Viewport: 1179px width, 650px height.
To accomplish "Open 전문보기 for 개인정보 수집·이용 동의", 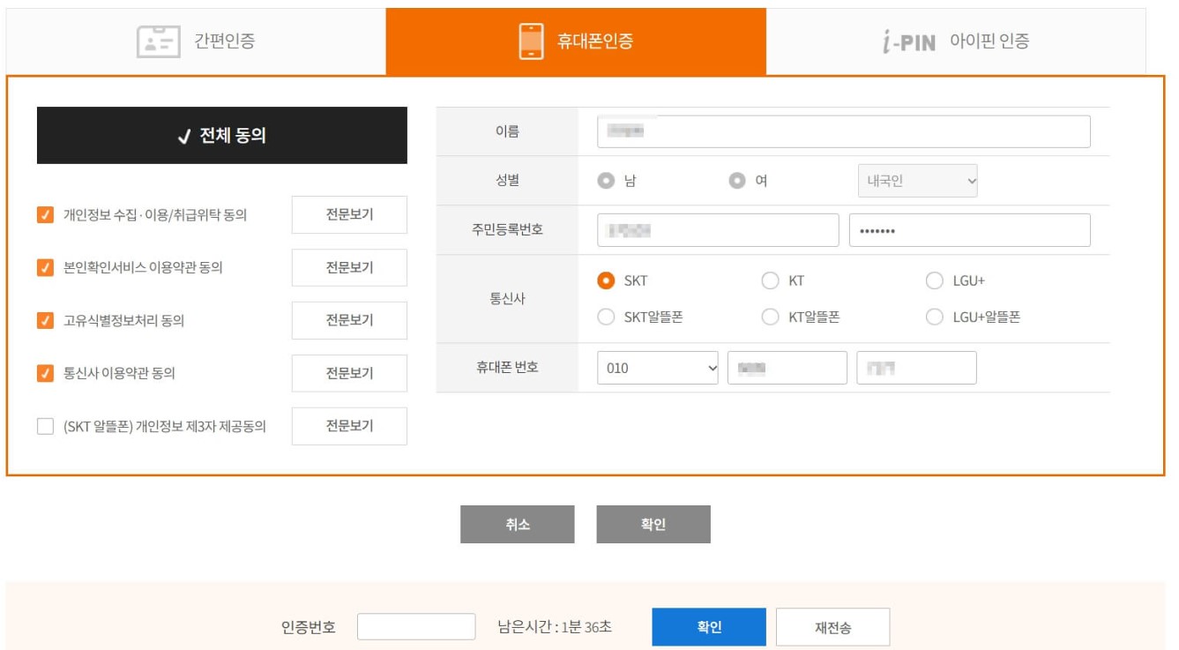I will [349, 214].
